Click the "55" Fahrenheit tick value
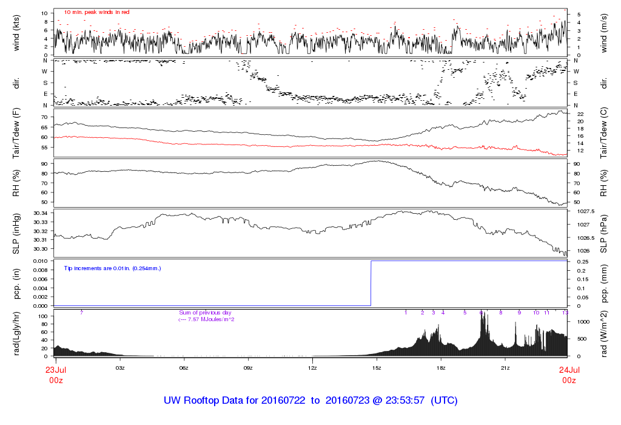Screen dimensions: 621x425 point(44,148)
